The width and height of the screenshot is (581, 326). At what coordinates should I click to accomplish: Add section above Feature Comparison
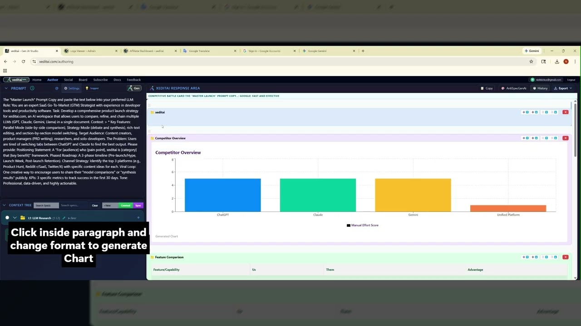point(526,257)
